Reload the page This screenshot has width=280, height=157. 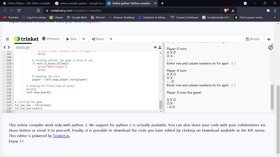(x=19, y=10)
